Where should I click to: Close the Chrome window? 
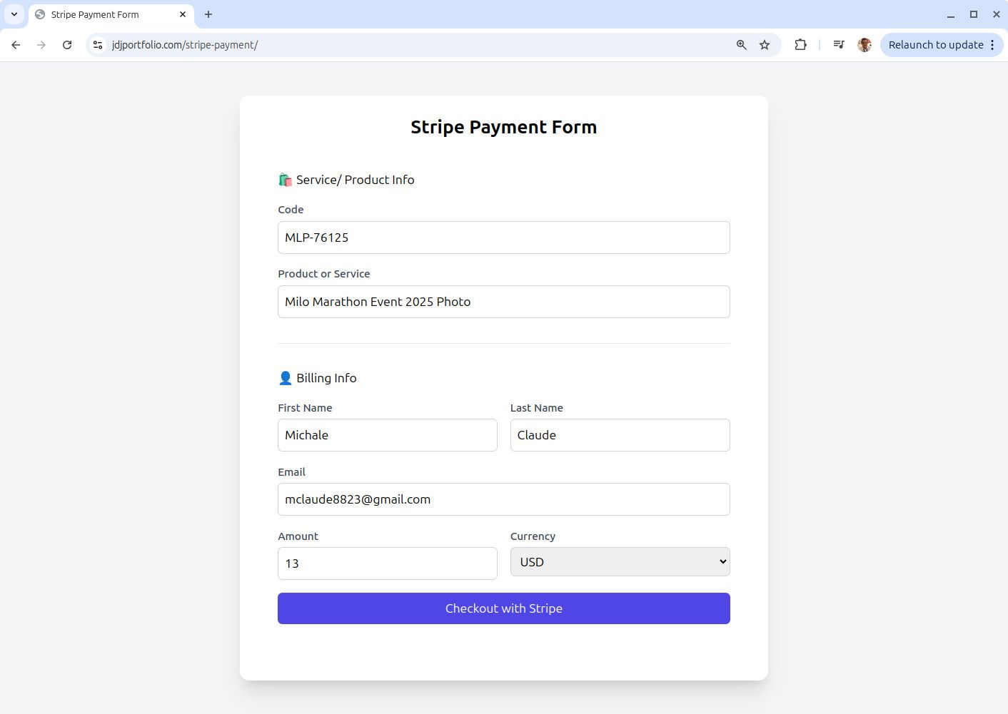[x=997, y=14]
